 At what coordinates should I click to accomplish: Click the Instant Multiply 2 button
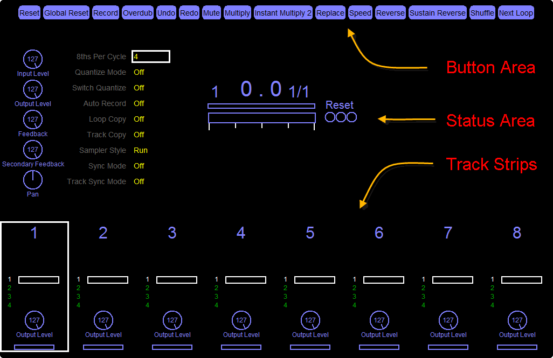pyautogui.click(x=283, y=13)
